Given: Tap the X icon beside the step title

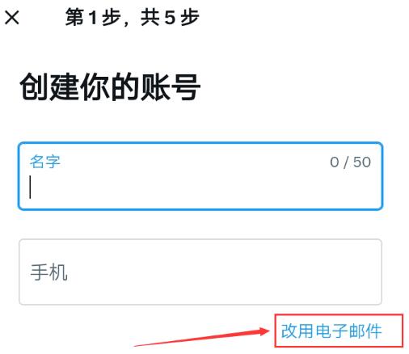Looking at the screenshot, I should pyautogui.click(x=12, y=18).
